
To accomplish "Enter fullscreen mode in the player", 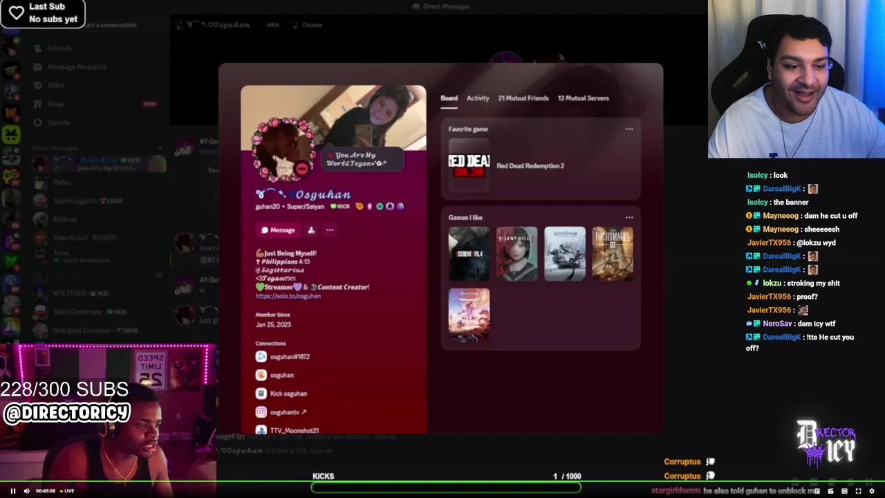I will pos(858,491).
